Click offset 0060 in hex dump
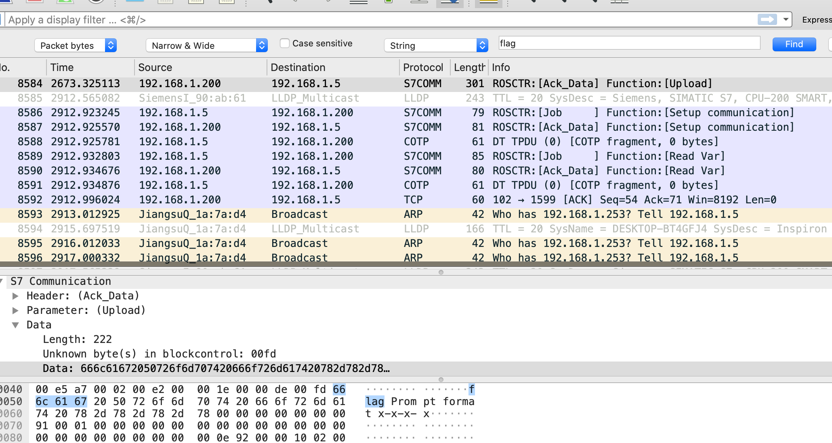Screen dimensions: 832x443 tap(11, 414)
